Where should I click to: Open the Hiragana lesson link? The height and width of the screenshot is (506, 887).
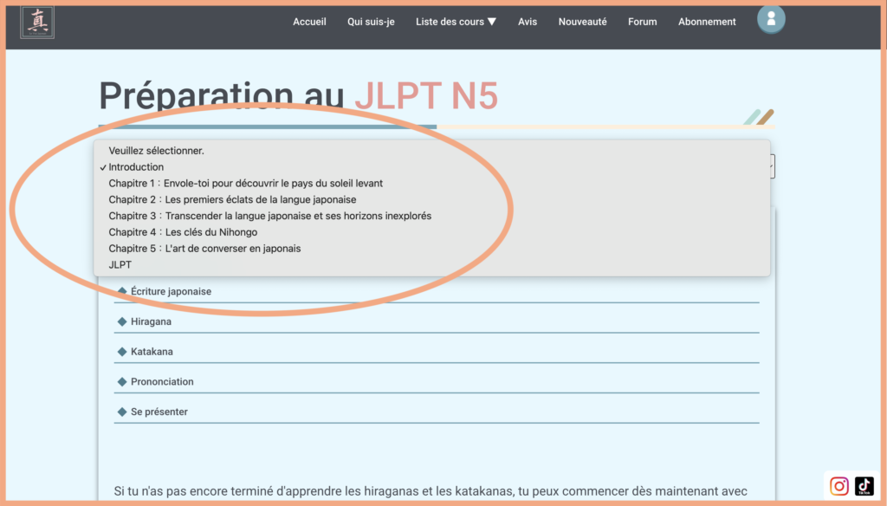pyautogui.click(x=151, y=321)
